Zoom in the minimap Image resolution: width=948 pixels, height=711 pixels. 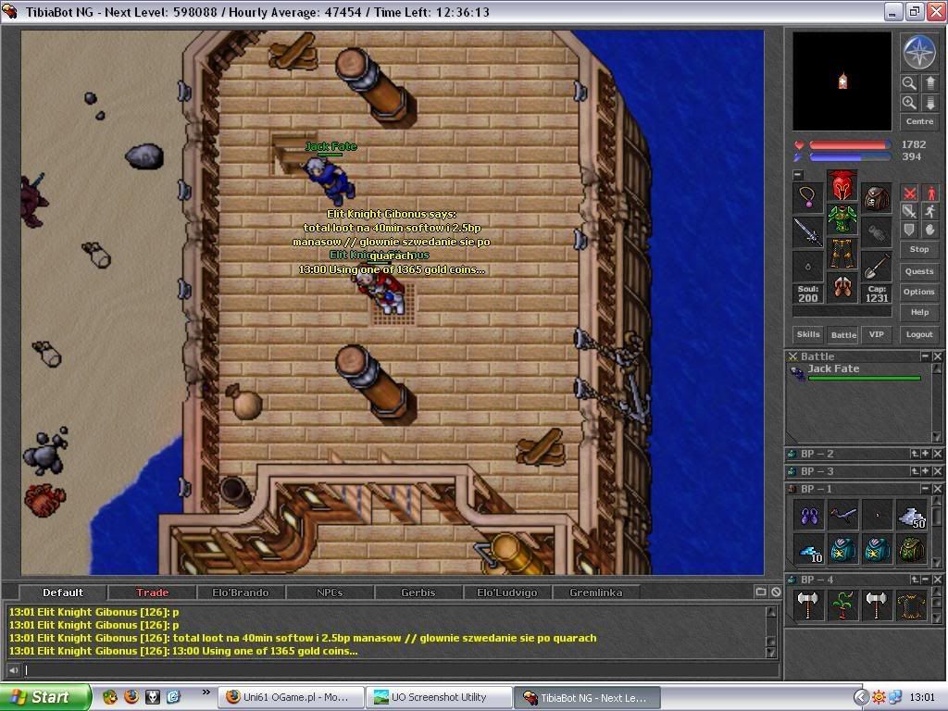tap(909, 103)
